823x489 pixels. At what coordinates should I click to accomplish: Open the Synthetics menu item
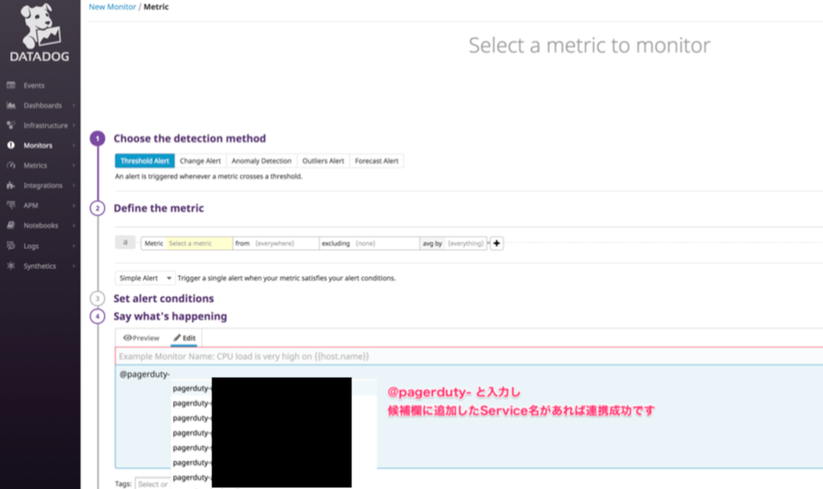[x=40, y=266]
